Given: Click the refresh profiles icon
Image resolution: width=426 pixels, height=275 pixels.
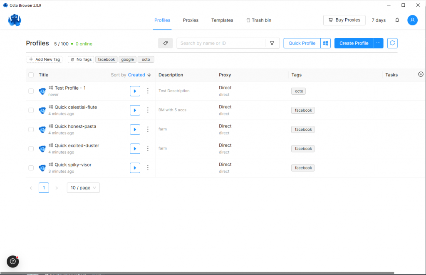Looking at the screenshot, I should (392, 43).
